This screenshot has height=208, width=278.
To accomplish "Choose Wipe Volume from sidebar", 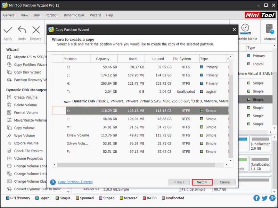I will coord(24,135).
